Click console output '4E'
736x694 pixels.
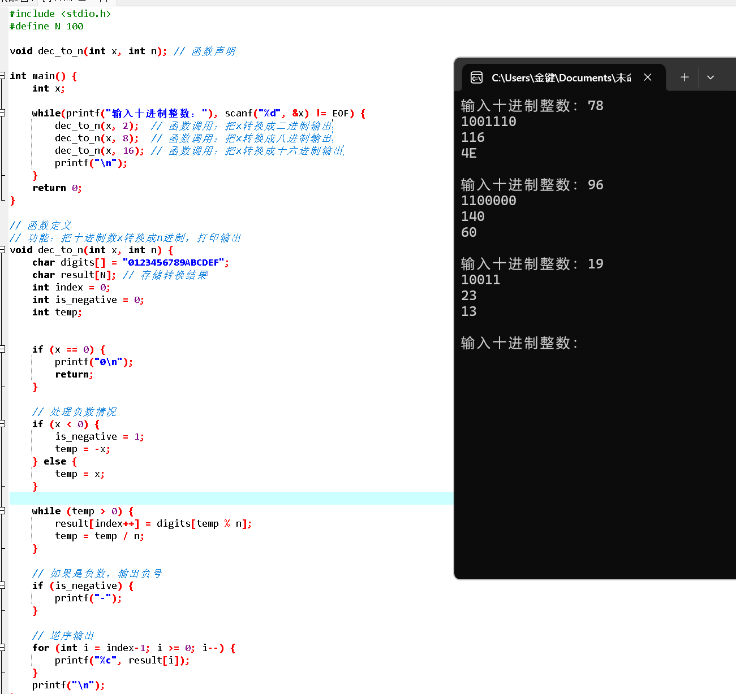[x=469, y=153]
